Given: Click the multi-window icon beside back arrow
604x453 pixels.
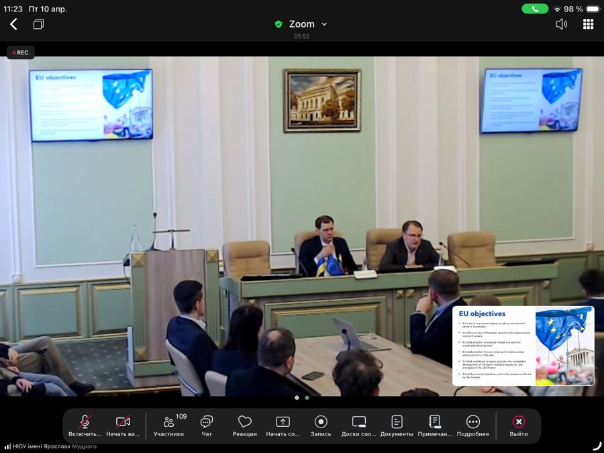Looking at the screenshot, I should pos(38,24).
